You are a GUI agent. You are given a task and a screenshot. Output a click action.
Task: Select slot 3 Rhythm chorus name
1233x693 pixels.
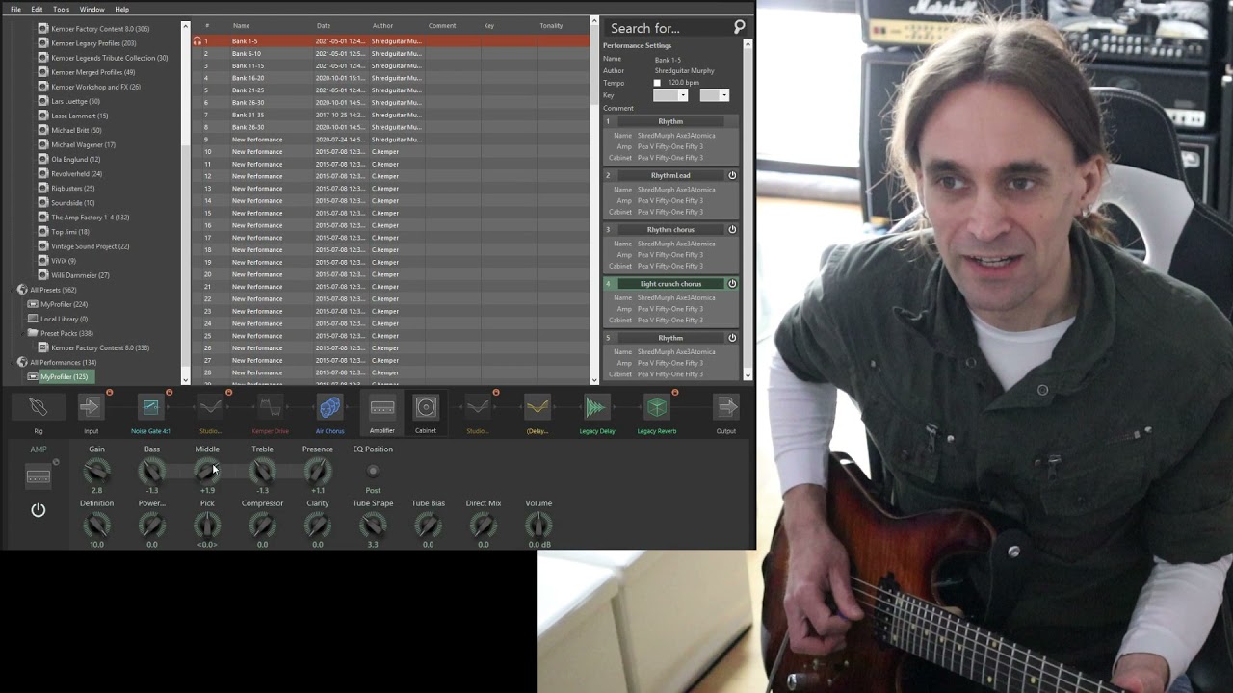[x=670, y=229]
